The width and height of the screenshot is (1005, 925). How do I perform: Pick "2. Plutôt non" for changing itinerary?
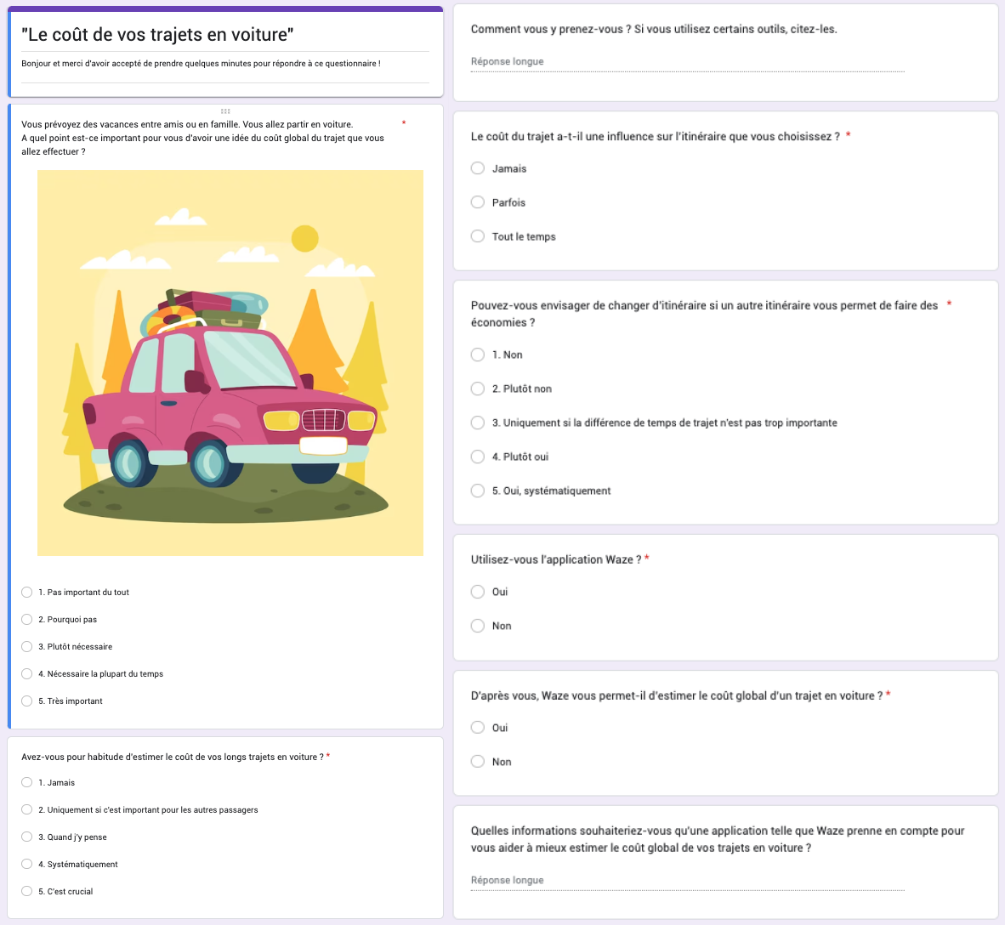[x=478, y=389]
